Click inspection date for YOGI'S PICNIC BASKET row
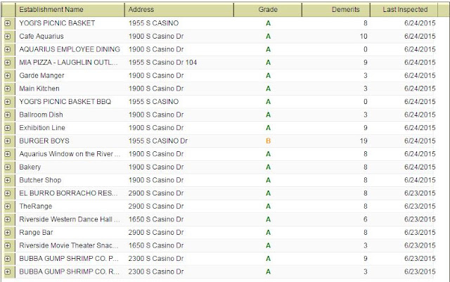The width and height of the screenshot is (450, 282). click(x=420, y=23)
